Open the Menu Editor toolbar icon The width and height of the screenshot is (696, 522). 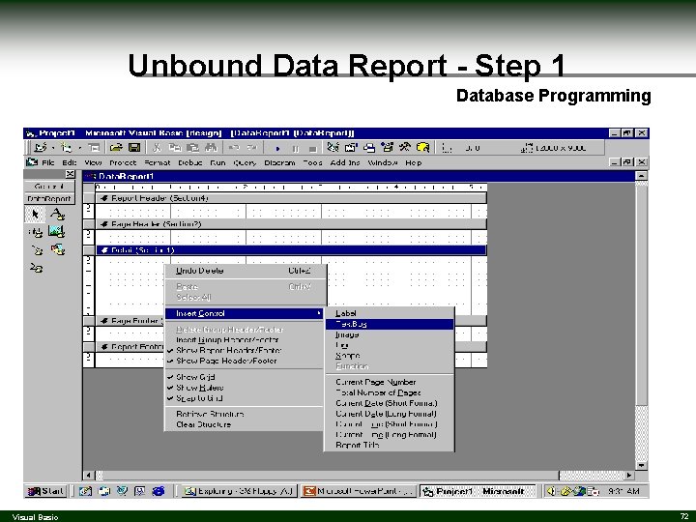point(94,147)
